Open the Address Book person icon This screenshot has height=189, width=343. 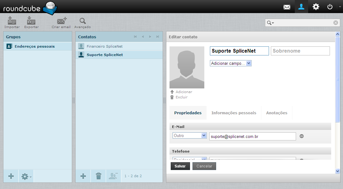coord(301,7)
